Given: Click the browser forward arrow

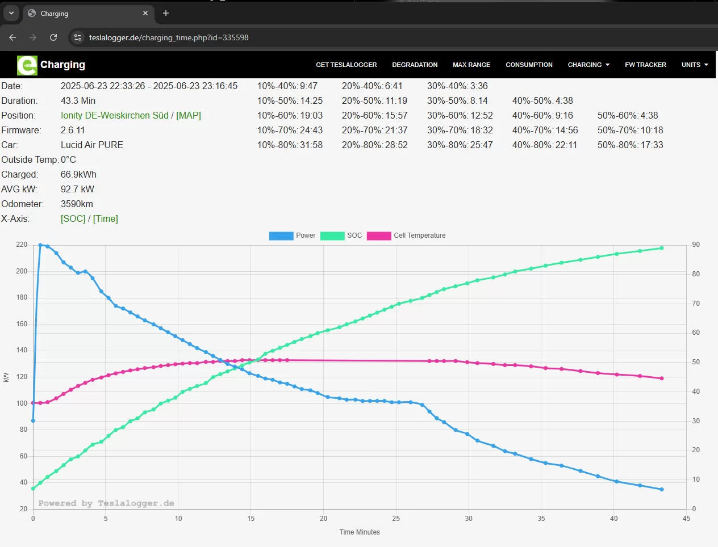Looking at the screenshot, I should click(33, 37).
